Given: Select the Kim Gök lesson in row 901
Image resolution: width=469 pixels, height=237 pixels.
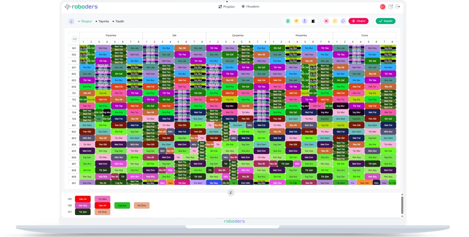Looking at the screenshot, I should (x=245, y=183).
